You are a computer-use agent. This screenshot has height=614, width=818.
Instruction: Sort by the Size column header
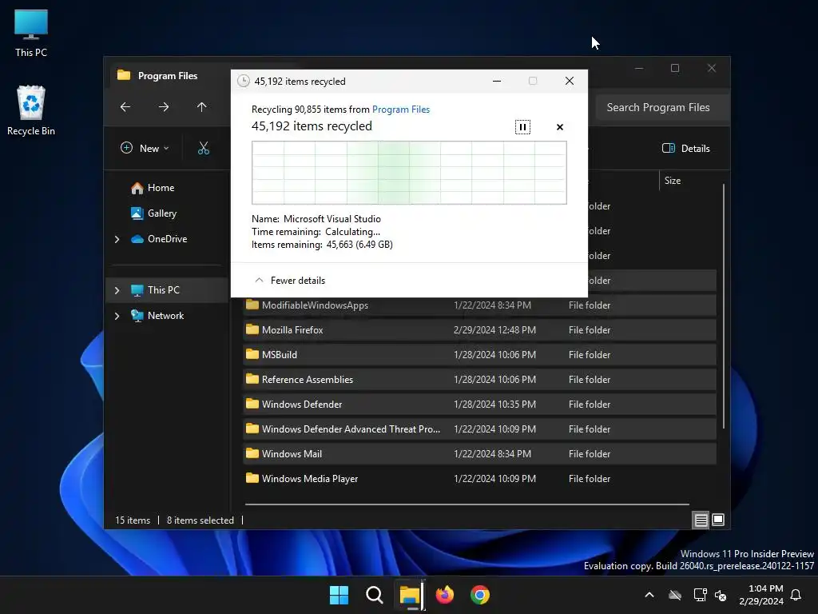tap(673, 181)
